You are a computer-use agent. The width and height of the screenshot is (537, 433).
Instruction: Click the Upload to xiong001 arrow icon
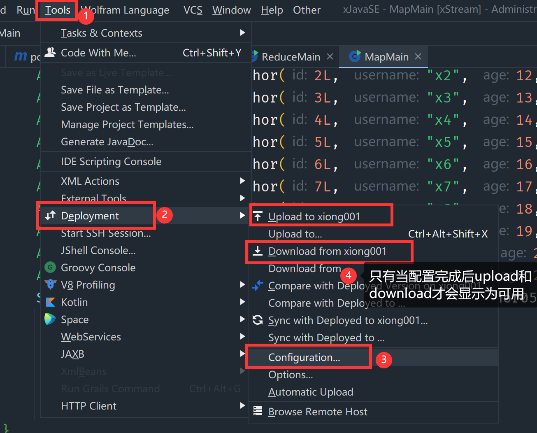258,216
